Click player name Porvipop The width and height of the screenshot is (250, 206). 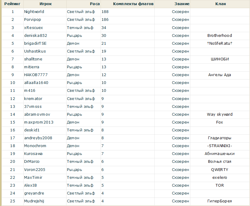33,20
